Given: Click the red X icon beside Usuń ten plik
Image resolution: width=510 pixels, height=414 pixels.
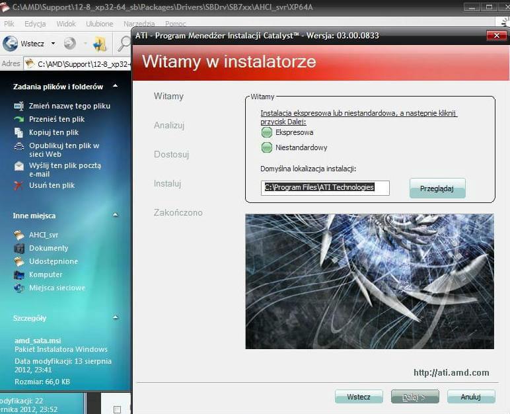Looking at the screenshot, I should 18,185.
